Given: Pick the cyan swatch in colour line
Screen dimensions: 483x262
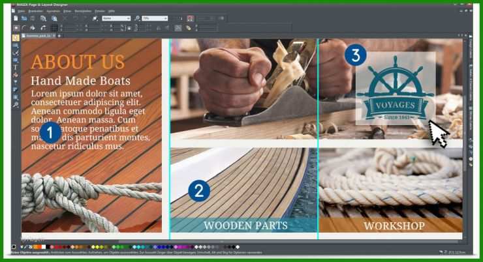Looking at the screenshot, I should (x=139, y=247).
